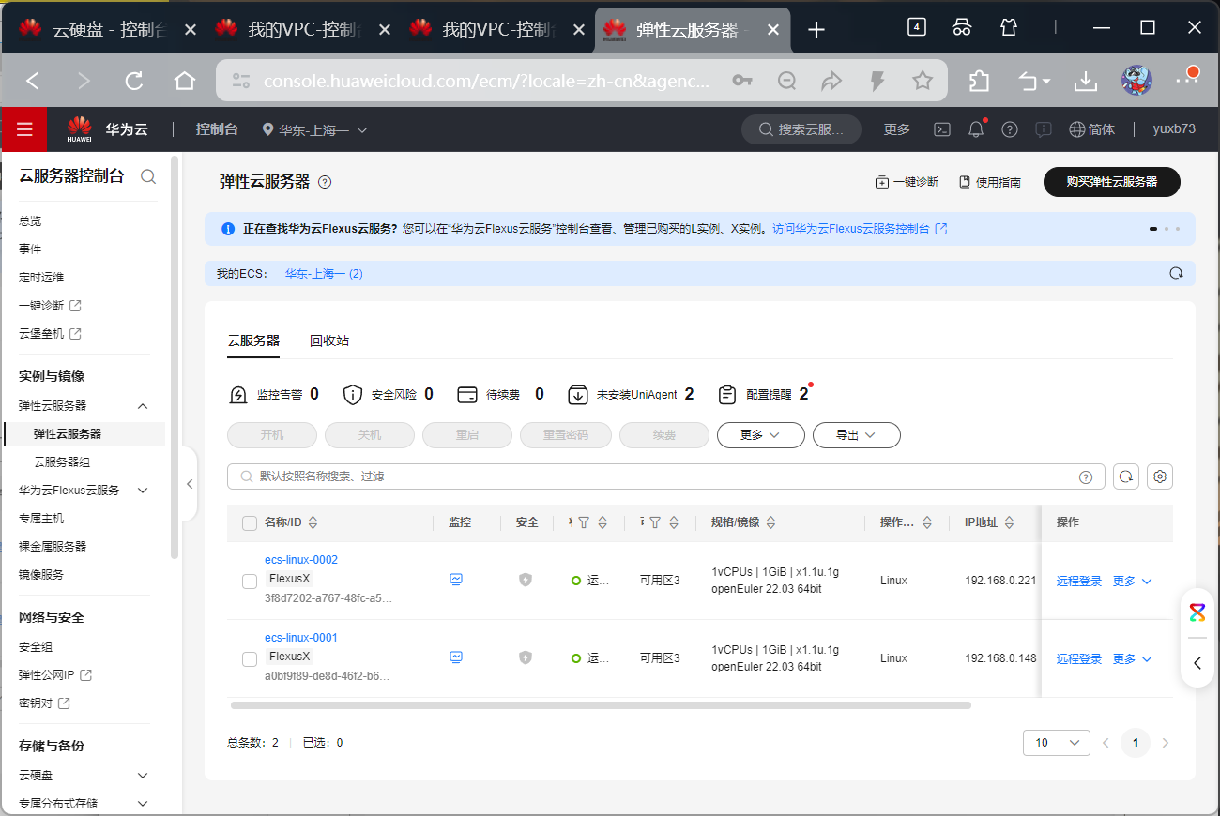The image size is (1220, 816).
Task: Expand 云硬盘 sidebar group
Action: pos(143,776)
